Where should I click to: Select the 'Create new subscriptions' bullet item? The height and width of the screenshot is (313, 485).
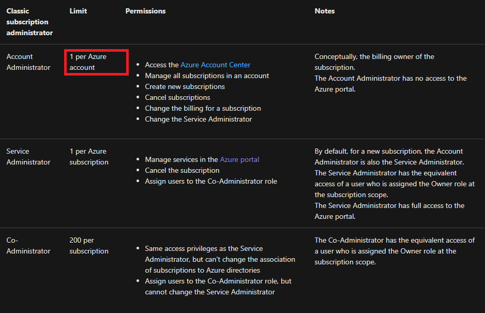[185, 86]
